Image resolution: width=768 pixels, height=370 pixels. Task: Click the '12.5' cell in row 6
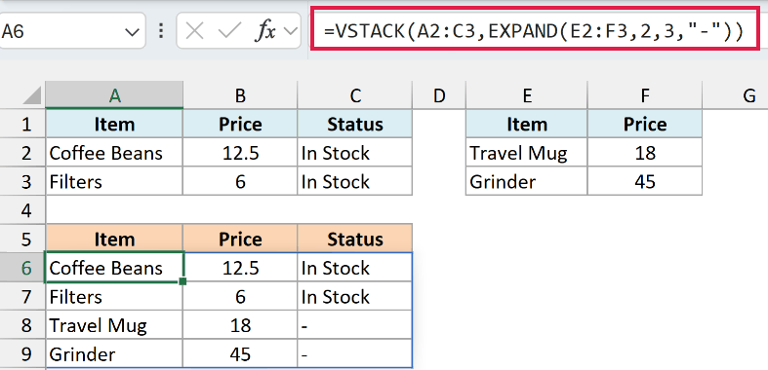point(240,268)
